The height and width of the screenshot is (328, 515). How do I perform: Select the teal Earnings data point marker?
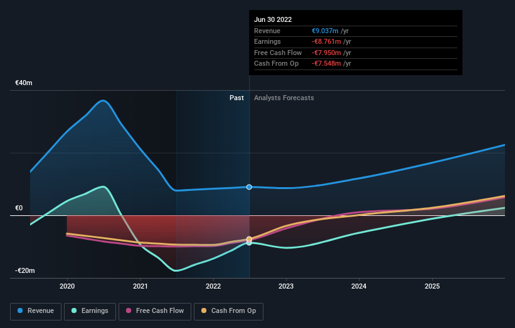pos(249,243)
